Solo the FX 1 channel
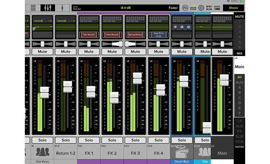The width and height of the screenshot is (270, 164). [89, 140]
